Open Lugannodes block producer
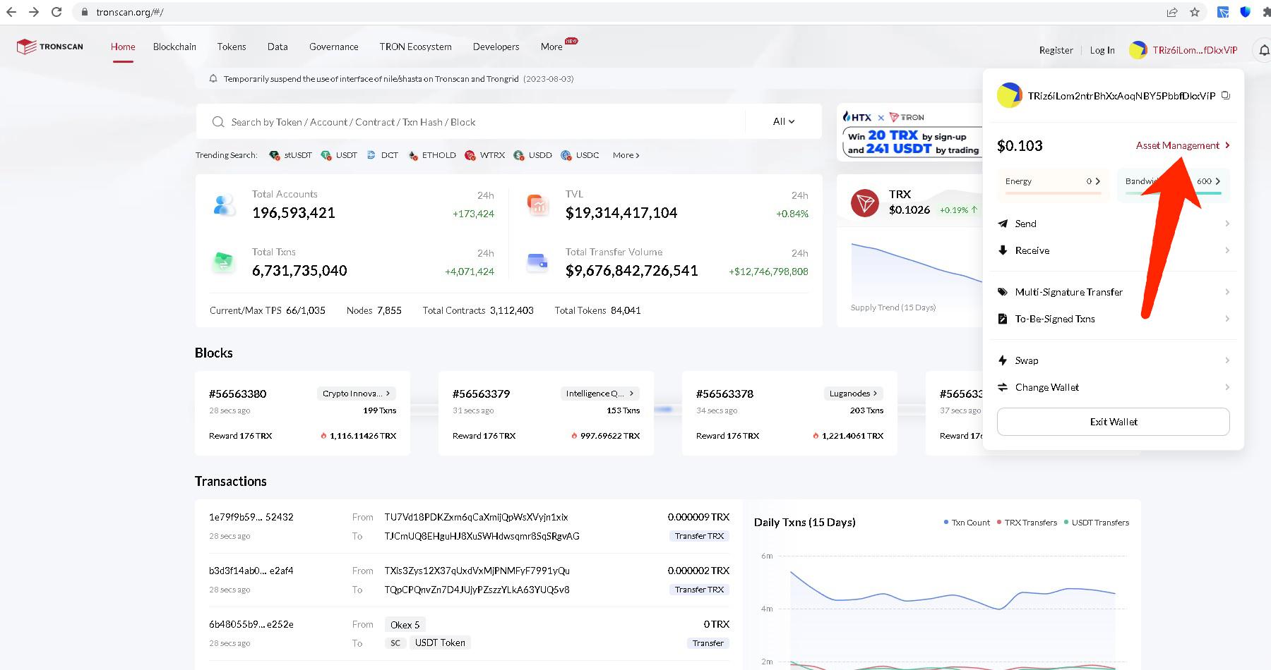The height and width of the screenshot is (670, 1271). coord(854,394)
